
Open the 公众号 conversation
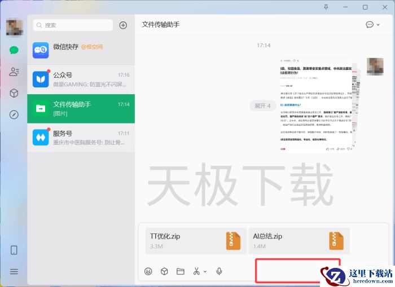pos(81,80)
